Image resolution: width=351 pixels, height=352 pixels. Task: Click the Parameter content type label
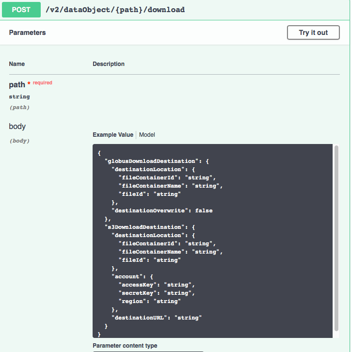(x=125, y=346)
